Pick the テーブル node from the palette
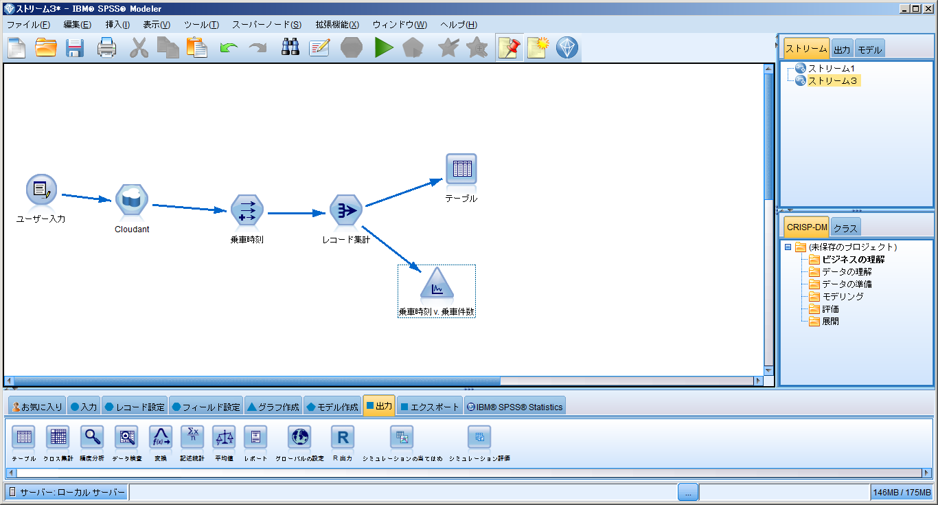Image resolution: width=938 pixels, height=505 pixels. click(x=24, y=437)
